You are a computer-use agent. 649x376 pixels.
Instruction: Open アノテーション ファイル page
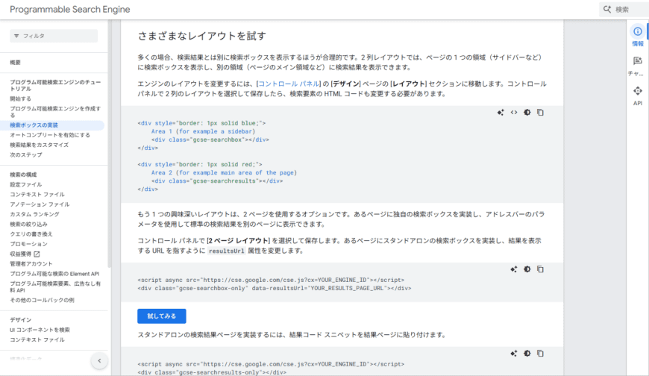[40, 204]
